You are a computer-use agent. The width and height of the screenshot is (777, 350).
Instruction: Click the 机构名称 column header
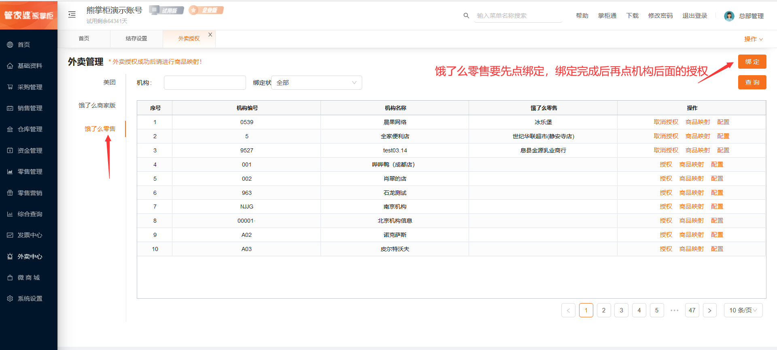click(395, 108)
